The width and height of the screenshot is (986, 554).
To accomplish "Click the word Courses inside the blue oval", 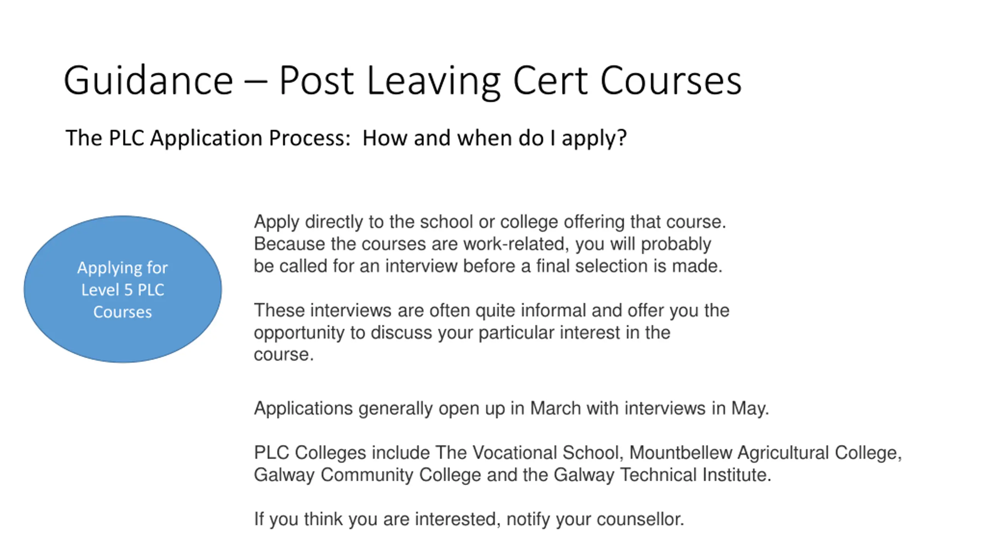I will click(122, 312).
